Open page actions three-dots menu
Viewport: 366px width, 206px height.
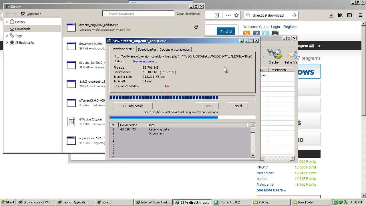click(x=228, y=15)
